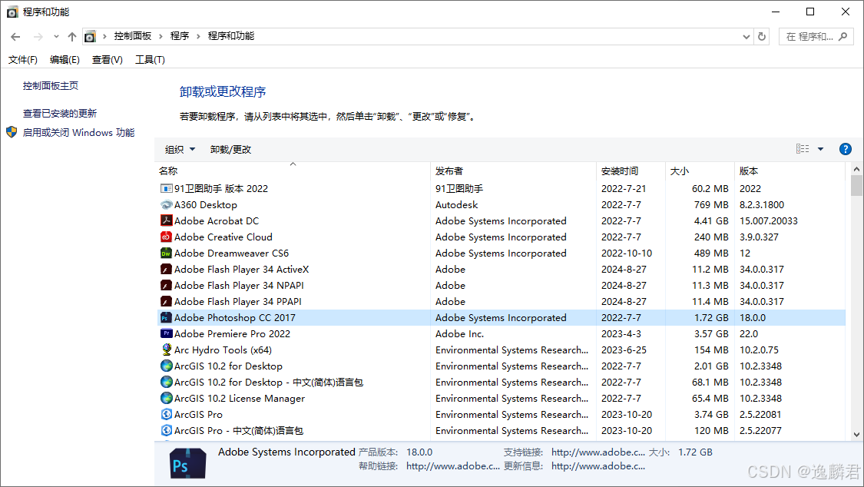The image size is (864, 487).
Task: Click size value 3.57 GB
Action: [711, 333]
